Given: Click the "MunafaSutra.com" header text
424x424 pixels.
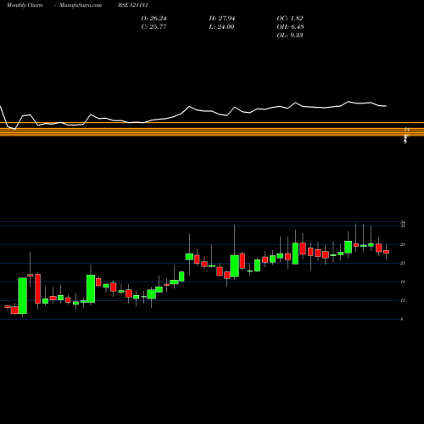Looking at the screenshot, I should tap(81, 5).
